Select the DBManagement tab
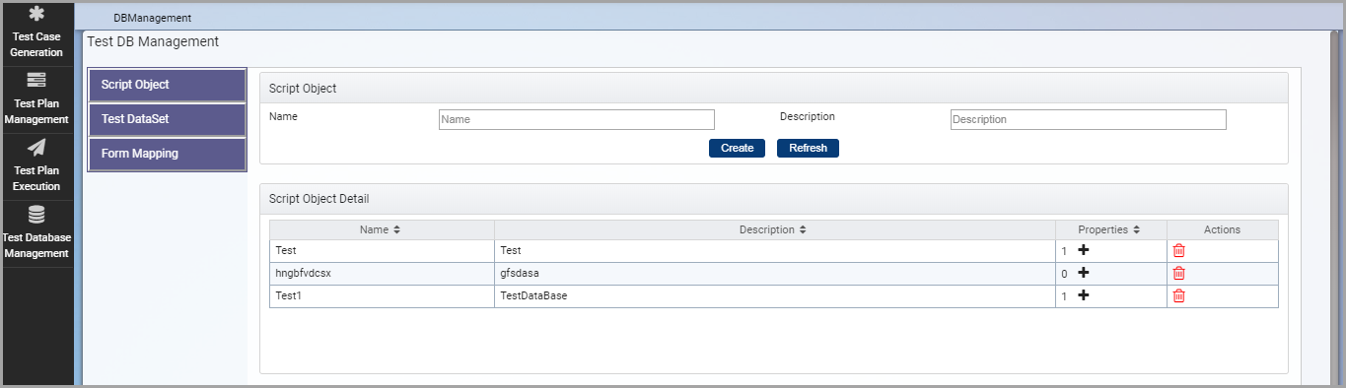This screenshot has width=1346, height=388. (153, 18)
